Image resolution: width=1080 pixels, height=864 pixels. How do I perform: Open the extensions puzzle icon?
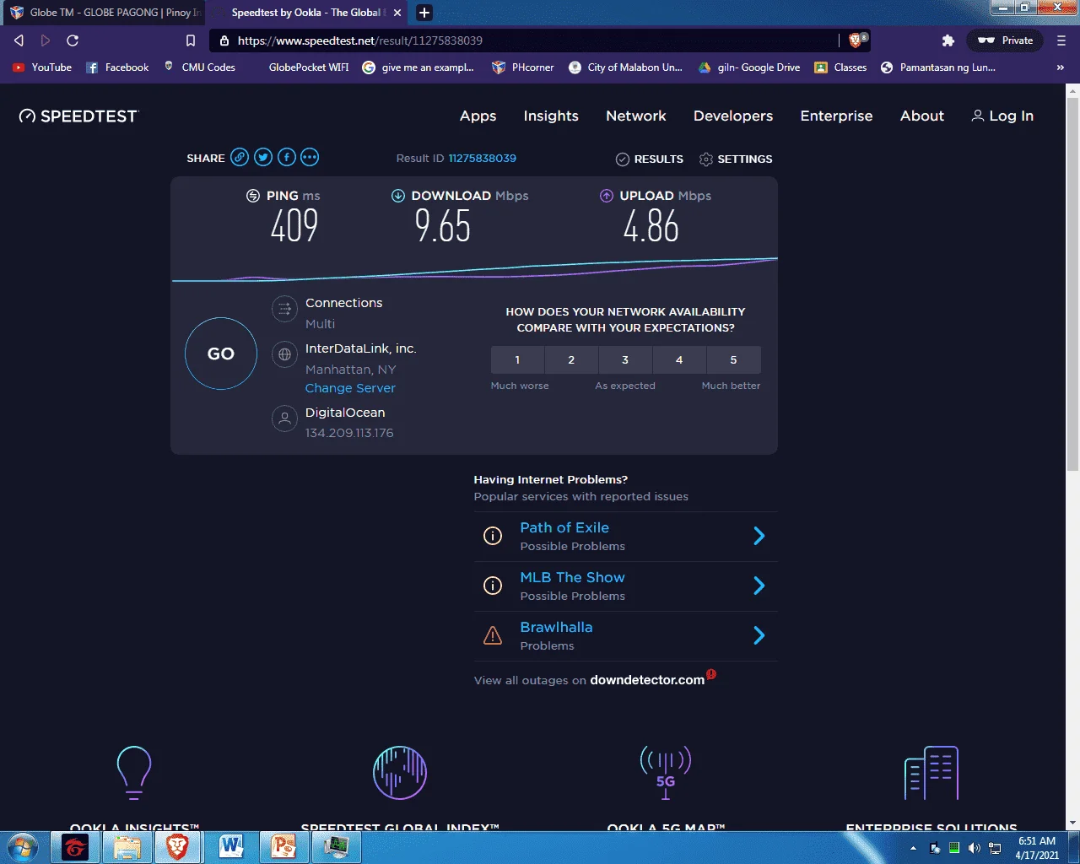[x=948, y=40]
